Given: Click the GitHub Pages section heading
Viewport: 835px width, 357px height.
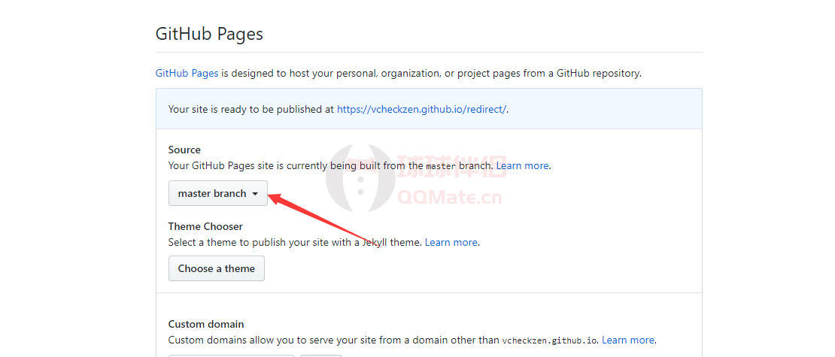Looking at the screenshot, I should click(x=209, y=34).
